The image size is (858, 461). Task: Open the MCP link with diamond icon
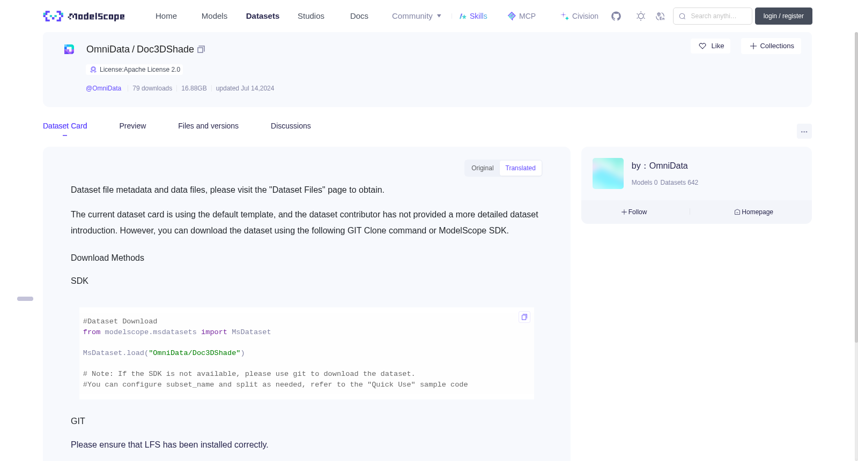click(x=522, y=16)
